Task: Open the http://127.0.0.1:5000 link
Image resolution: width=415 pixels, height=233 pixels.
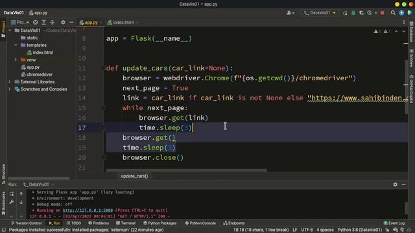Action: click(x=88, y=210)
